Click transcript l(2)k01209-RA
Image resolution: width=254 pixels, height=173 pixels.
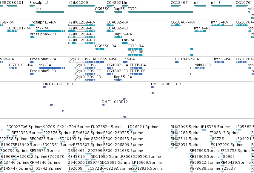[82, 22]
